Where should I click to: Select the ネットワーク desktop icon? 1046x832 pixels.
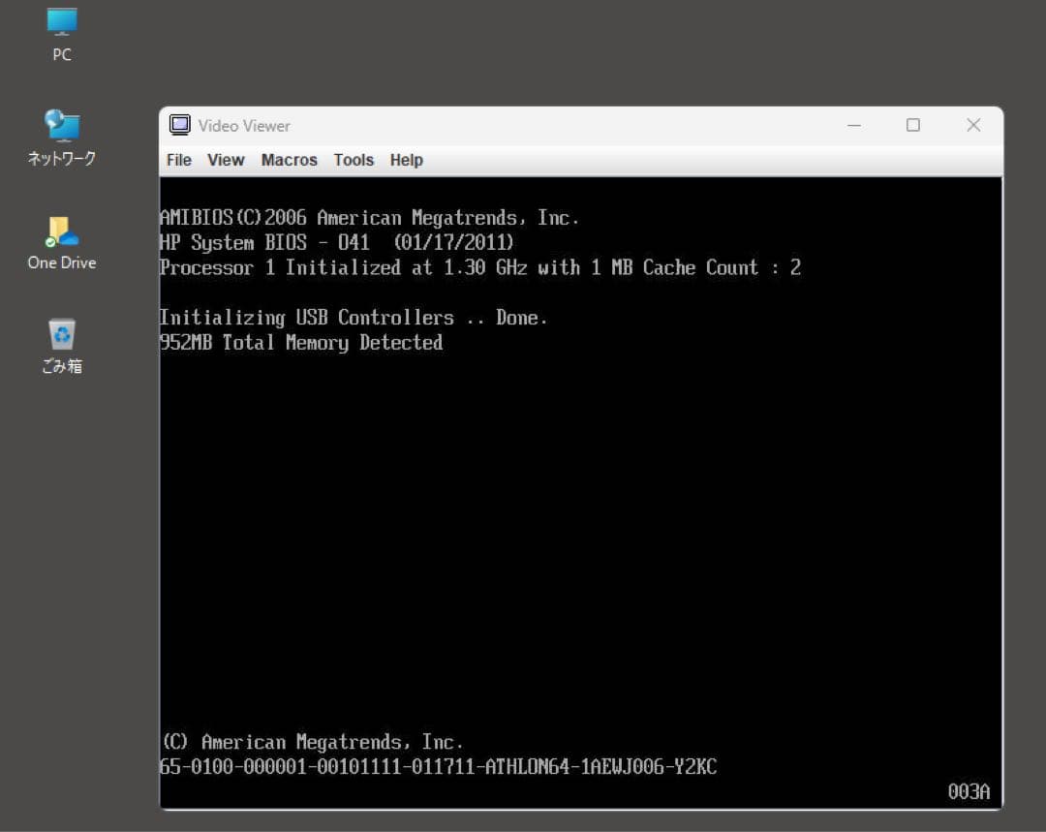click(61, 131)
